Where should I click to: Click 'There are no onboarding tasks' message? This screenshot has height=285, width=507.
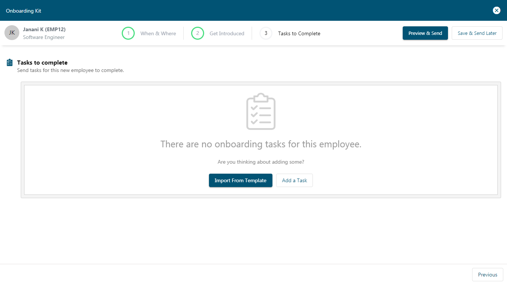[261, 144]
